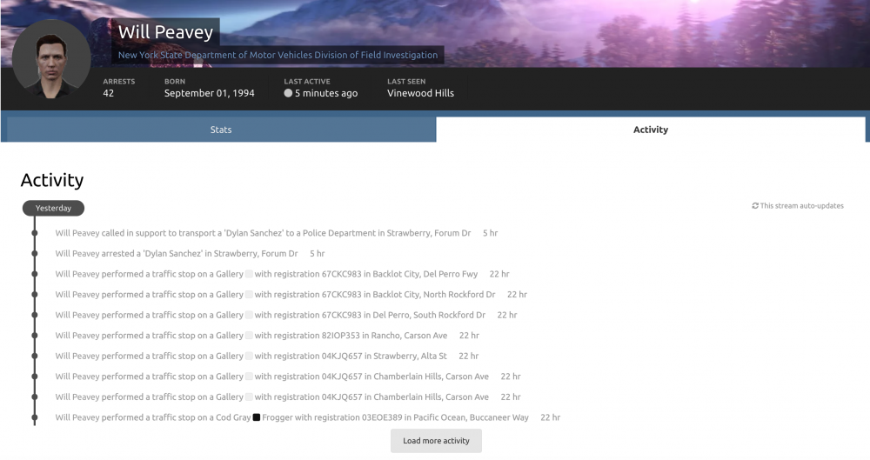Viewport: 870px width, 460px height.
Task: Click the birth date September 01, 1994
Action: [x=209, y=93]
